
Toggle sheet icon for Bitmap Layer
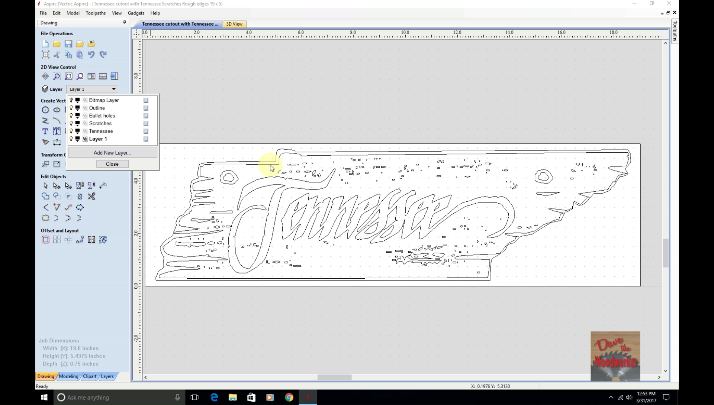pos(146,100)
